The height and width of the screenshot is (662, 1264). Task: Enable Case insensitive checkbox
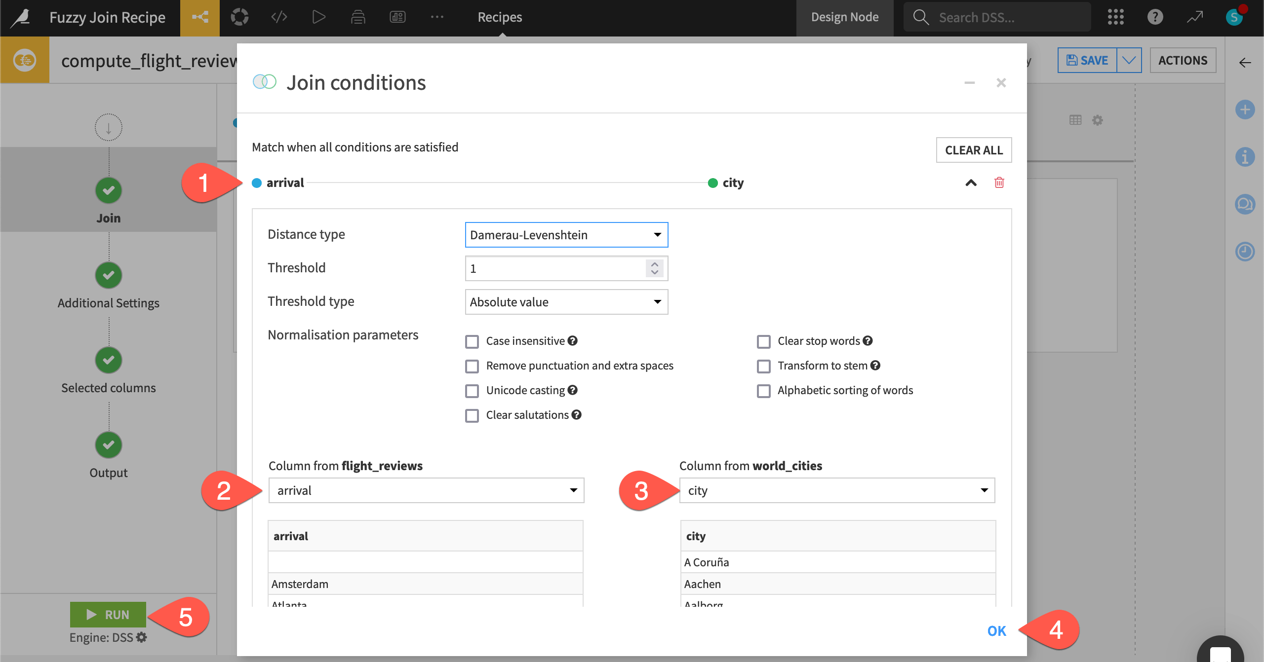point(472,341)
